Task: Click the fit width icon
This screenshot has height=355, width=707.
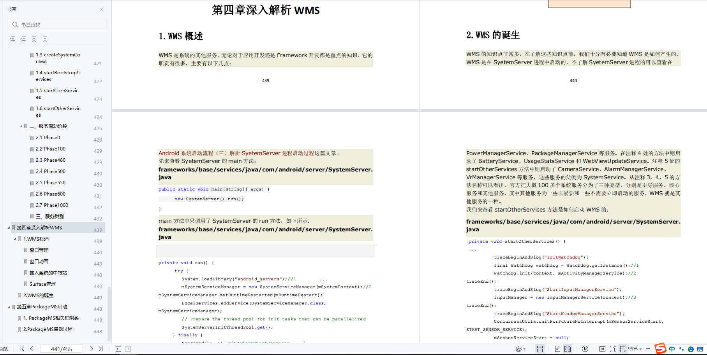Action: click(x=623, y=349)
